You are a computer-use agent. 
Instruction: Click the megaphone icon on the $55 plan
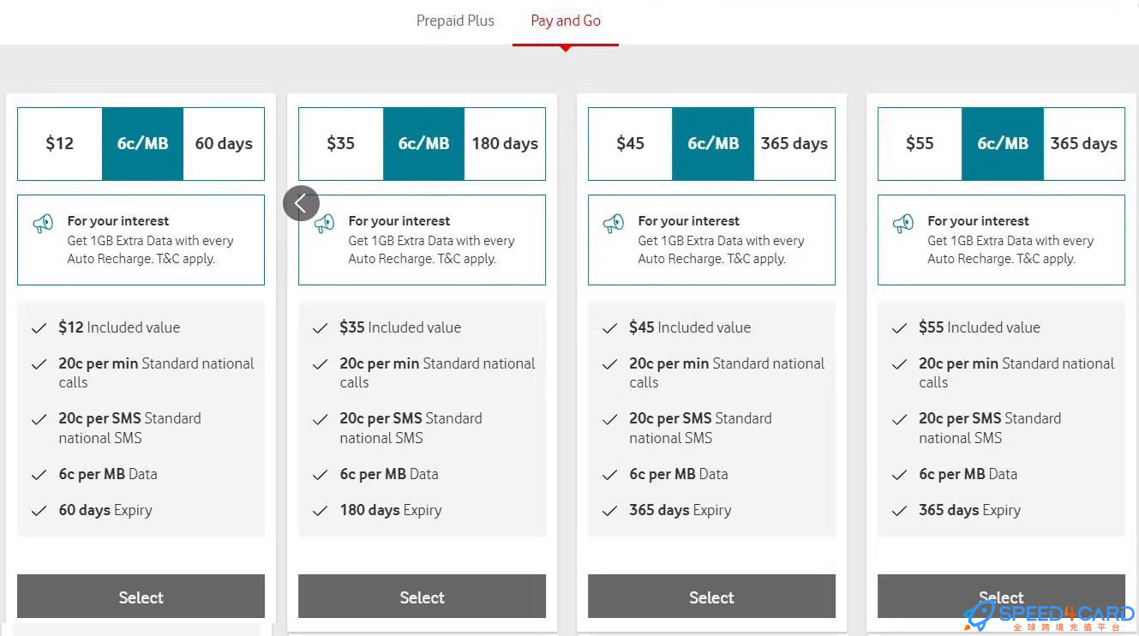[x=902, y=222]
